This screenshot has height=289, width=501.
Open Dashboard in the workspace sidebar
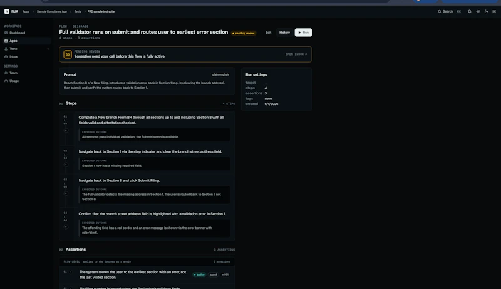26,33
